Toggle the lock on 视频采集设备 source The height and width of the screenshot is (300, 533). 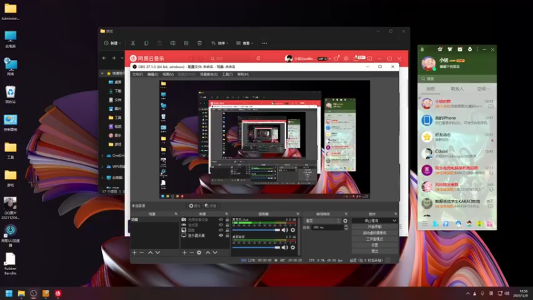227,220
